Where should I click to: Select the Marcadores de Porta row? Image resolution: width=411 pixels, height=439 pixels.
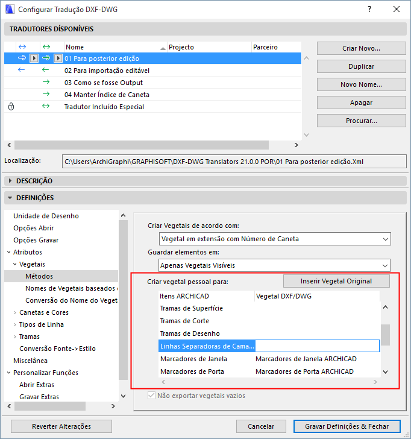pyautogui.click(x=269, y=371)
